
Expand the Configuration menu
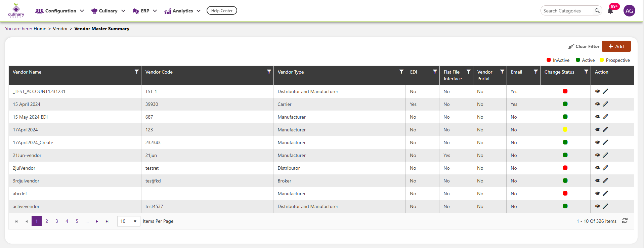pyautogui.click(x=60, y=11)
